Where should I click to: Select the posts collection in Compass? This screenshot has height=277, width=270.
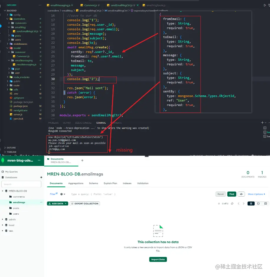(x=16, y=208)
